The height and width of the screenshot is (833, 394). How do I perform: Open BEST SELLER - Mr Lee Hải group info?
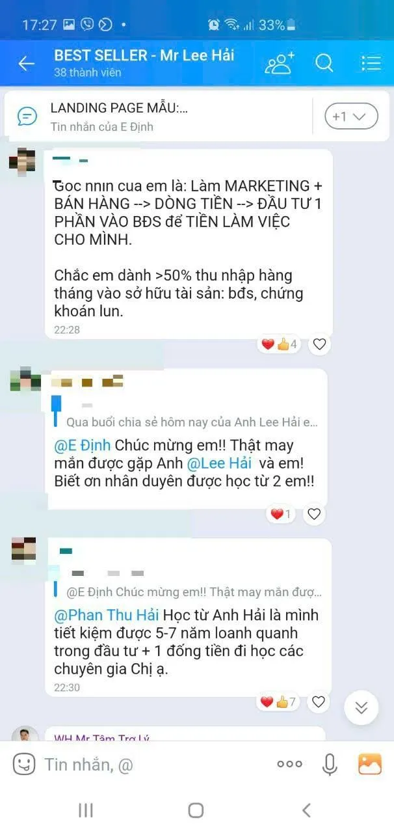(144, 56)
